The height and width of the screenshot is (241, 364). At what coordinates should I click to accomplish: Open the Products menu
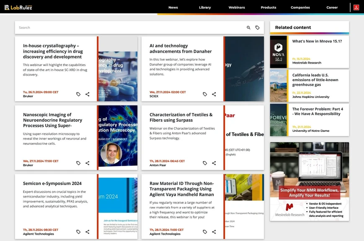pos(268,8)
